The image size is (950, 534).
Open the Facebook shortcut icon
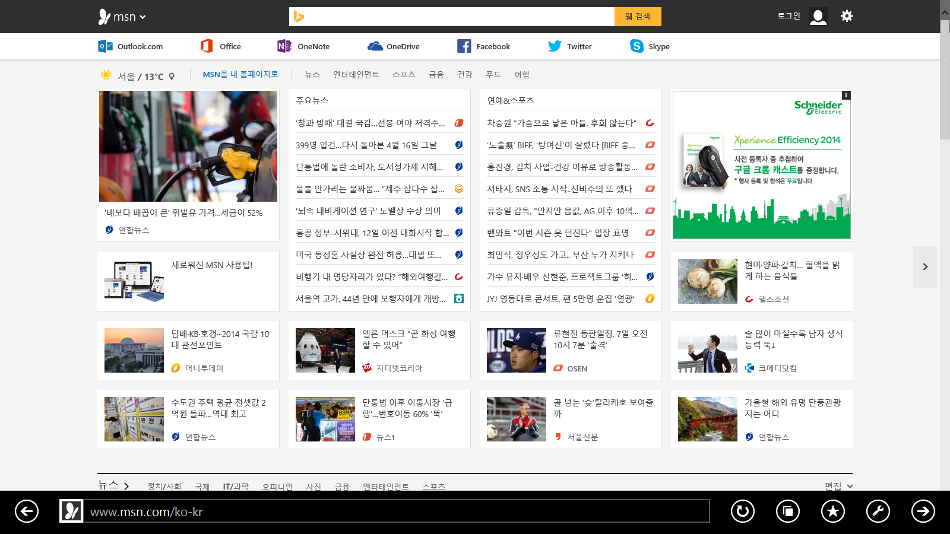(x=464, y=46)
